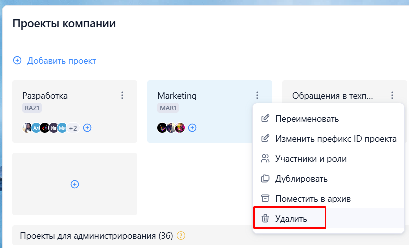Add a member to the Разработка project
This screenshot has width=409, height=248.
click(x=87, y=128)
